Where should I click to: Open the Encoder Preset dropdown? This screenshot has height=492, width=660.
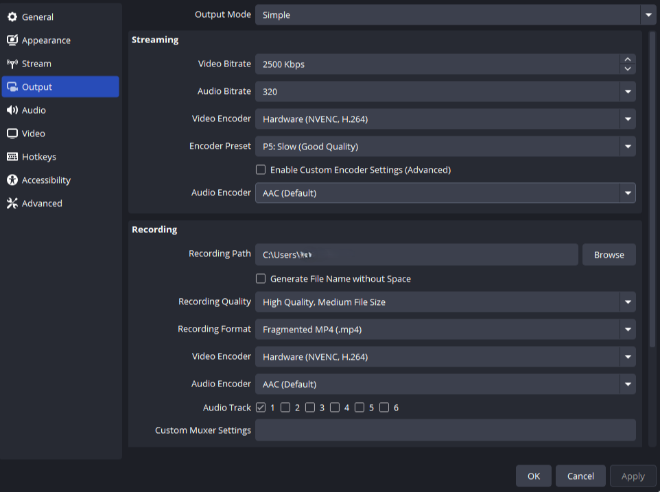click(x=627, y=147)
